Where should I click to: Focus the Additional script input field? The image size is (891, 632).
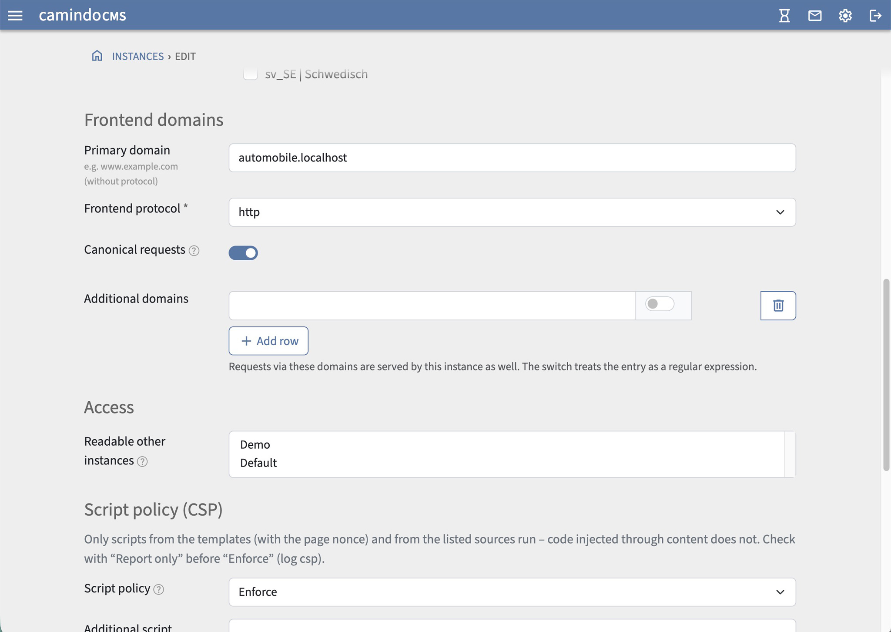(x=512, y=625)
